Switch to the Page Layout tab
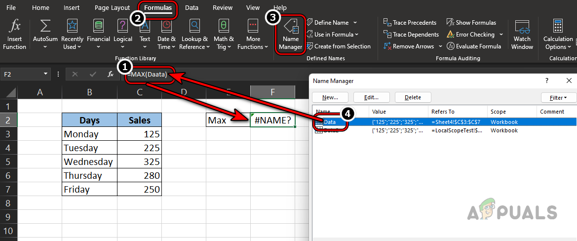Image resolution: width=577 pixels, height=241 pixels. 112,7
